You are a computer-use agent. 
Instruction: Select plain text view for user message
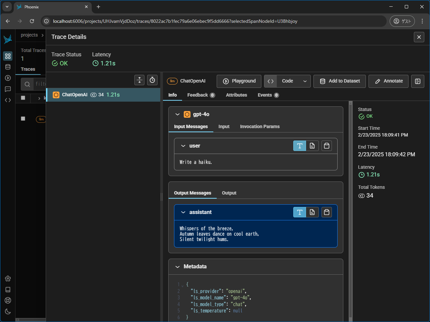(300, 146)
